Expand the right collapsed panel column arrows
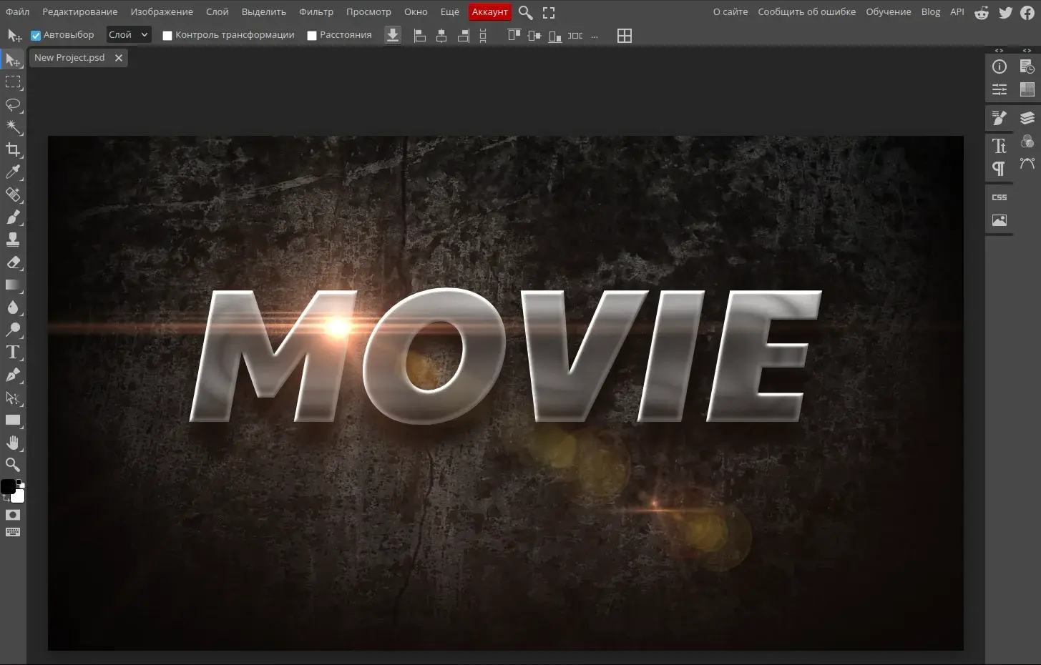 1027,51
